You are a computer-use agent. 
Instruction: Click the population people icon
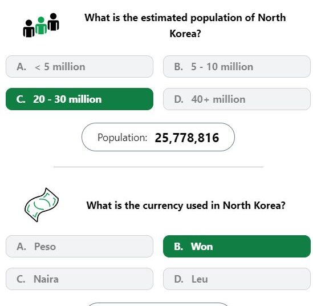pos(41,25)
